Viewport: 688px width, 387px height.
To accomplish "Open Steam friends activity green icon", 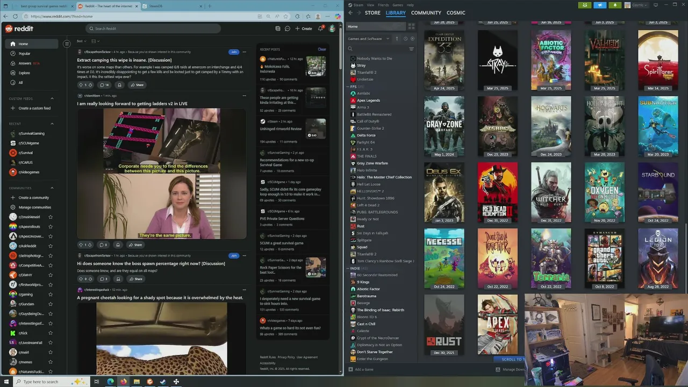I will 585,5.
